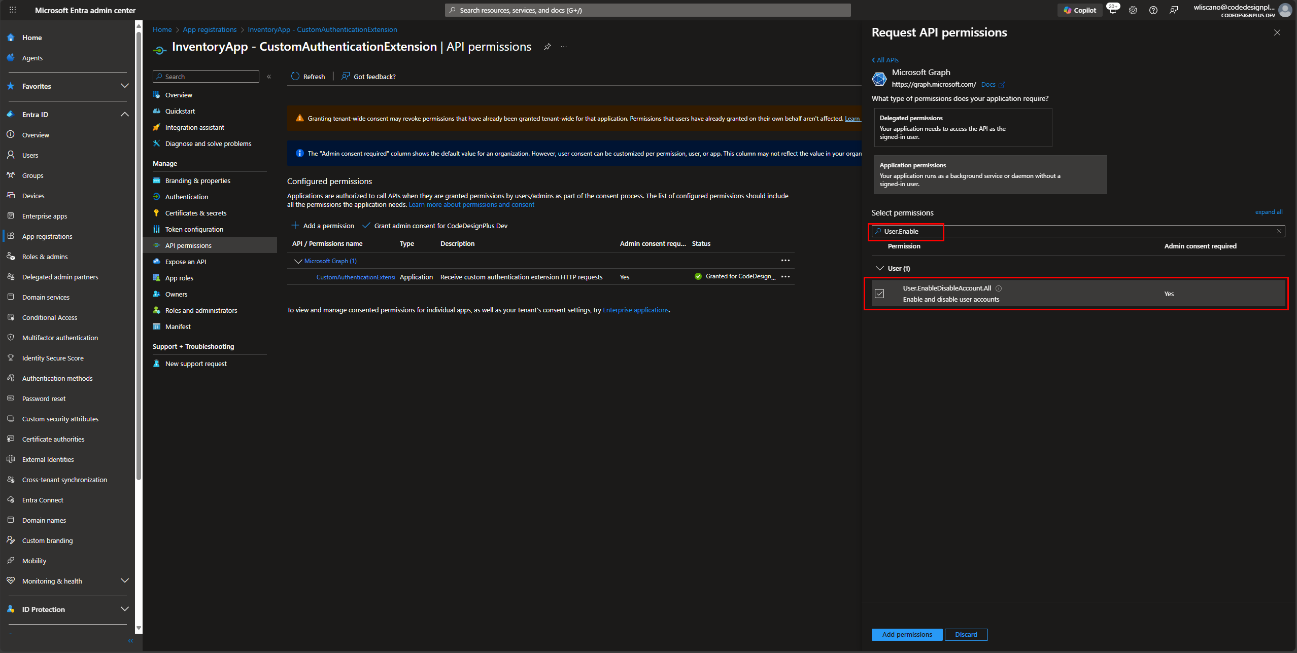Open Expose an API

185,262
